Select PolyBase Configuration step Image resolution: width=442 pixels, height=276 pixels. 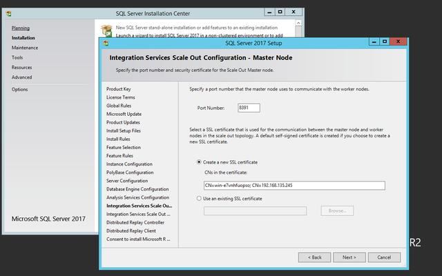tap(130, 172)
